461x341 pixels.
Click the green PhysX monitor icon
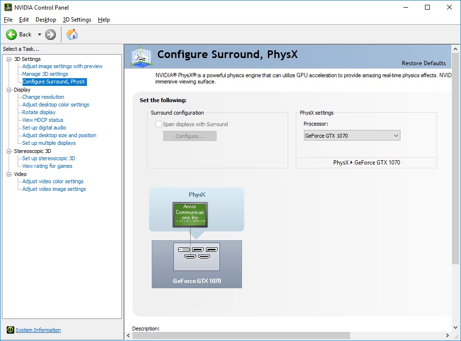coord(190,215)
